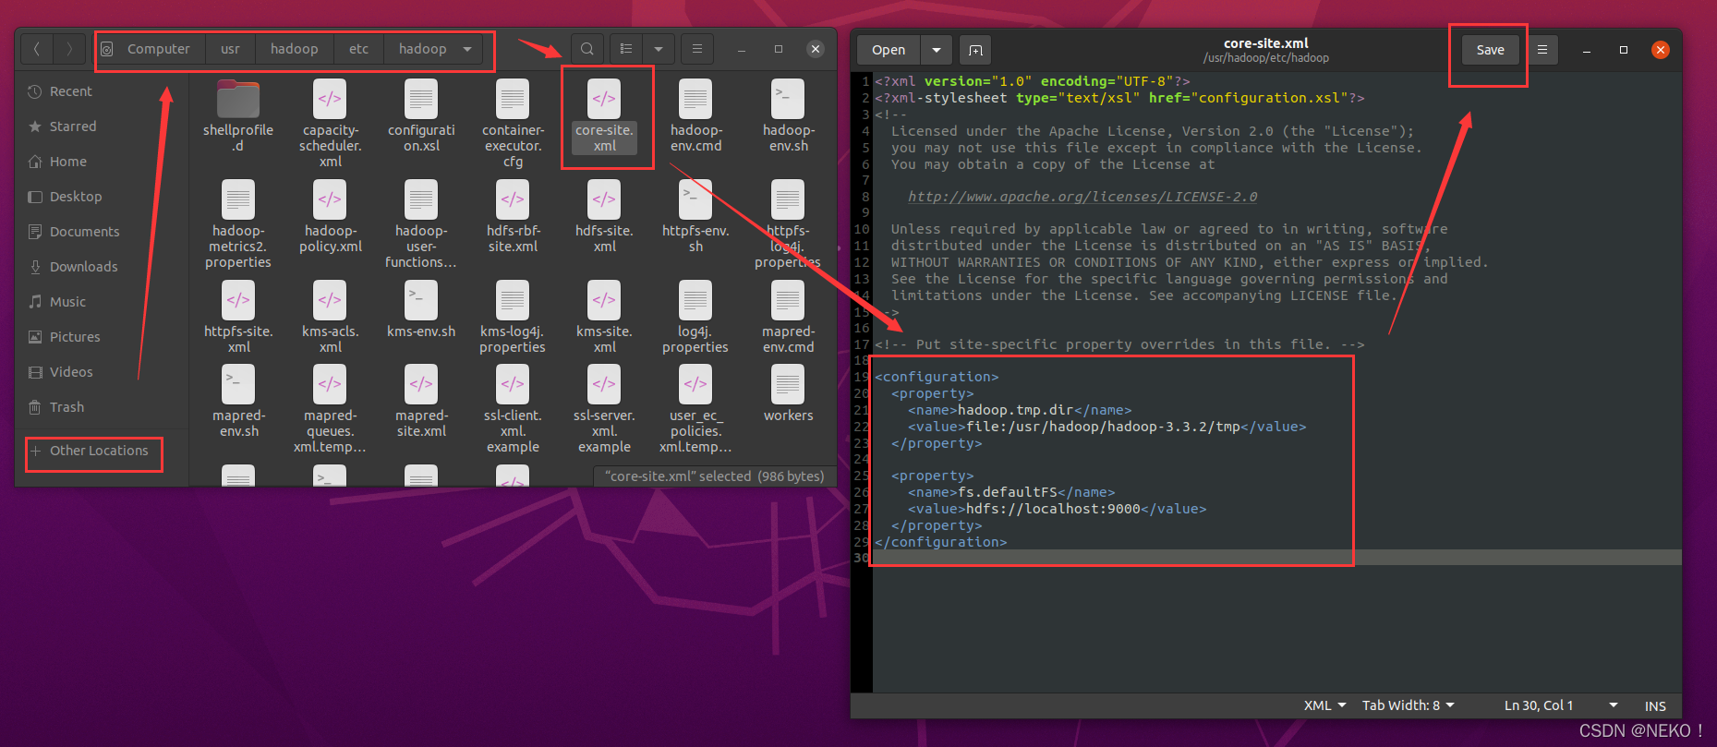Create new document in text editor
Screen dimensions: 1717x747
coord(975,50)
